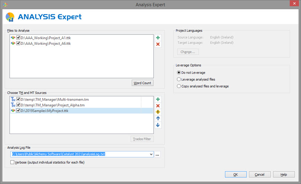Move selected TM source down

click(x=158, y=125)
